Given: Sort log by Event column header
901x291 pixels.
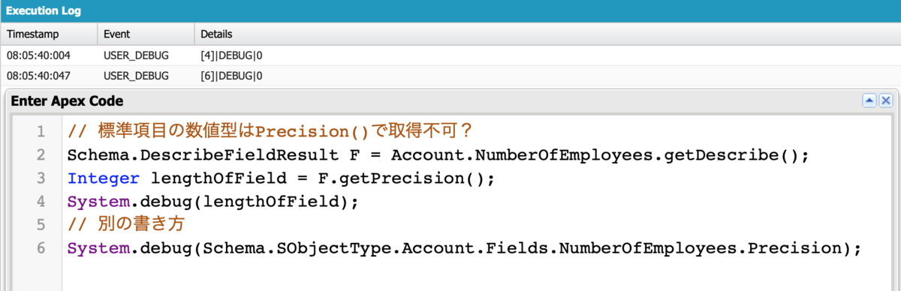Looking at the screenshot, I should point(146,34).
